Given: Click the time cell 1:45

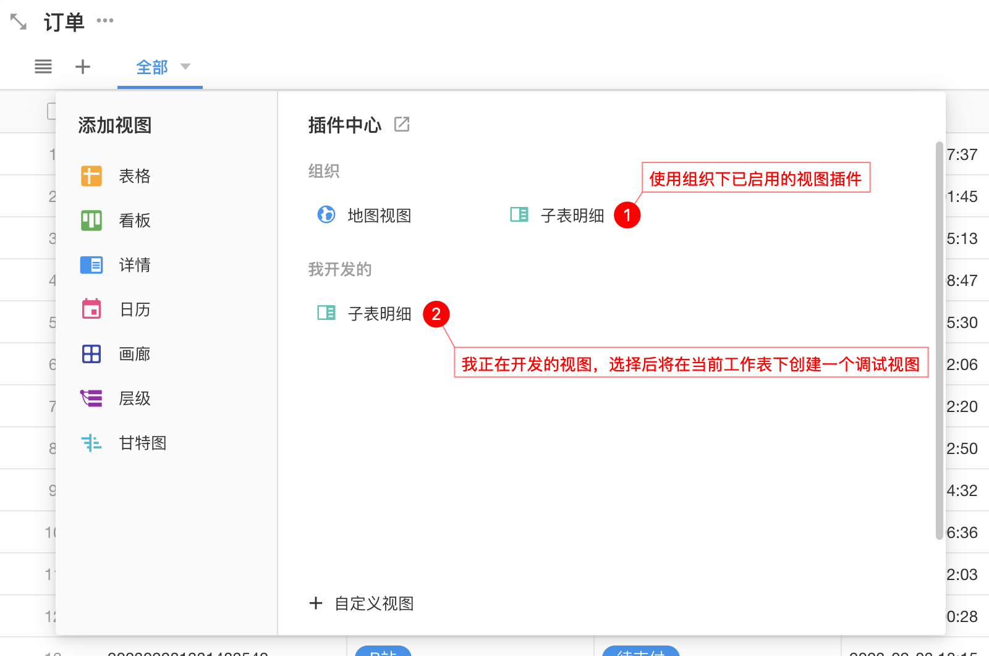Looking at the screenshot, I should point(962,196).
